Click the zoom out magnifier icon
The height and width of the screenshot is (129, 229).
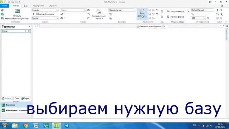point(193,14)
